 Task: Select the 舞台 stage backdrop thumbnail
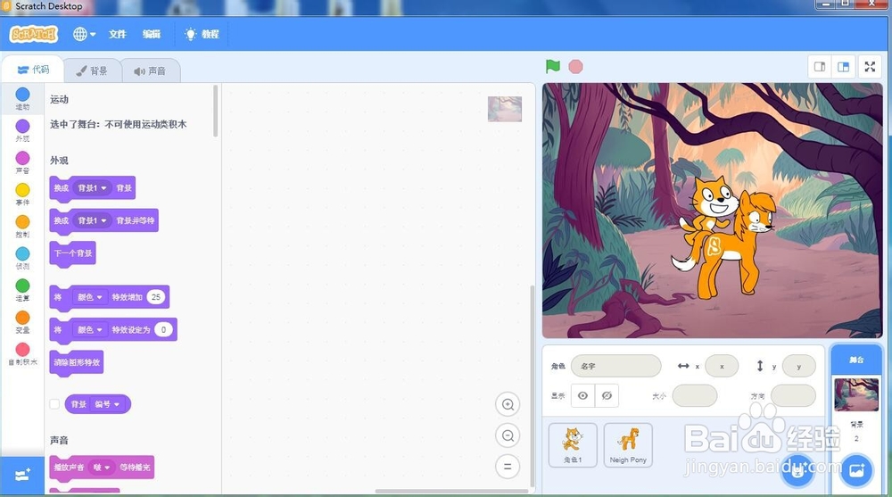(856, 394)
